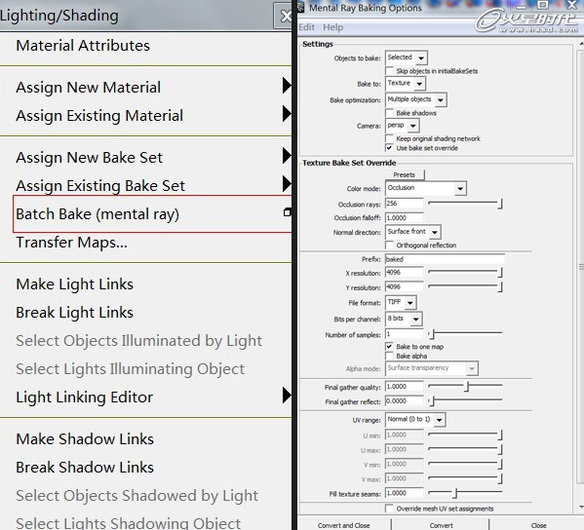584x530 pixels.
Task: Open Objects to bake dropdown
Action: 407,57
